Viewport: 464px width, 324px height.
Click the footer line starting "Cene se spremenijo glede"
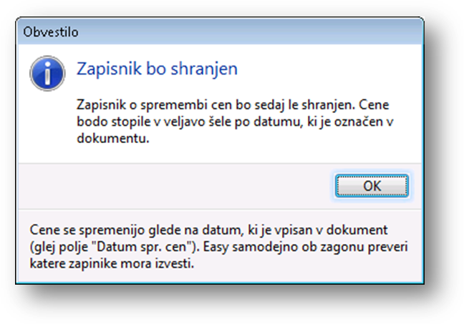coord(208,230)
